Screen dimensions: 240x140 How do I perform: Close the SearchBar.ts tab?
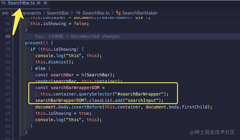point(45,3)
